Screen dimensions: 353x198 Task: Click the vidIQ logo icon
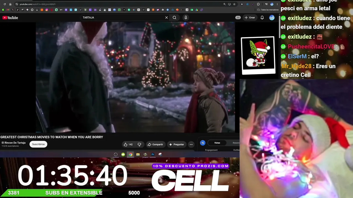point(203,143)
